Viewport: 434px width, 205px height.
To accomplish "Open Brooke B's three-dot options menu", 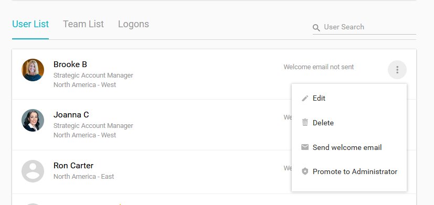I will (x=397, y=70).
